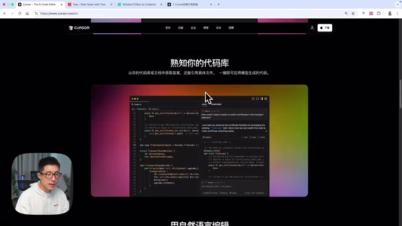Click the code editor demo image

point(200,141)
